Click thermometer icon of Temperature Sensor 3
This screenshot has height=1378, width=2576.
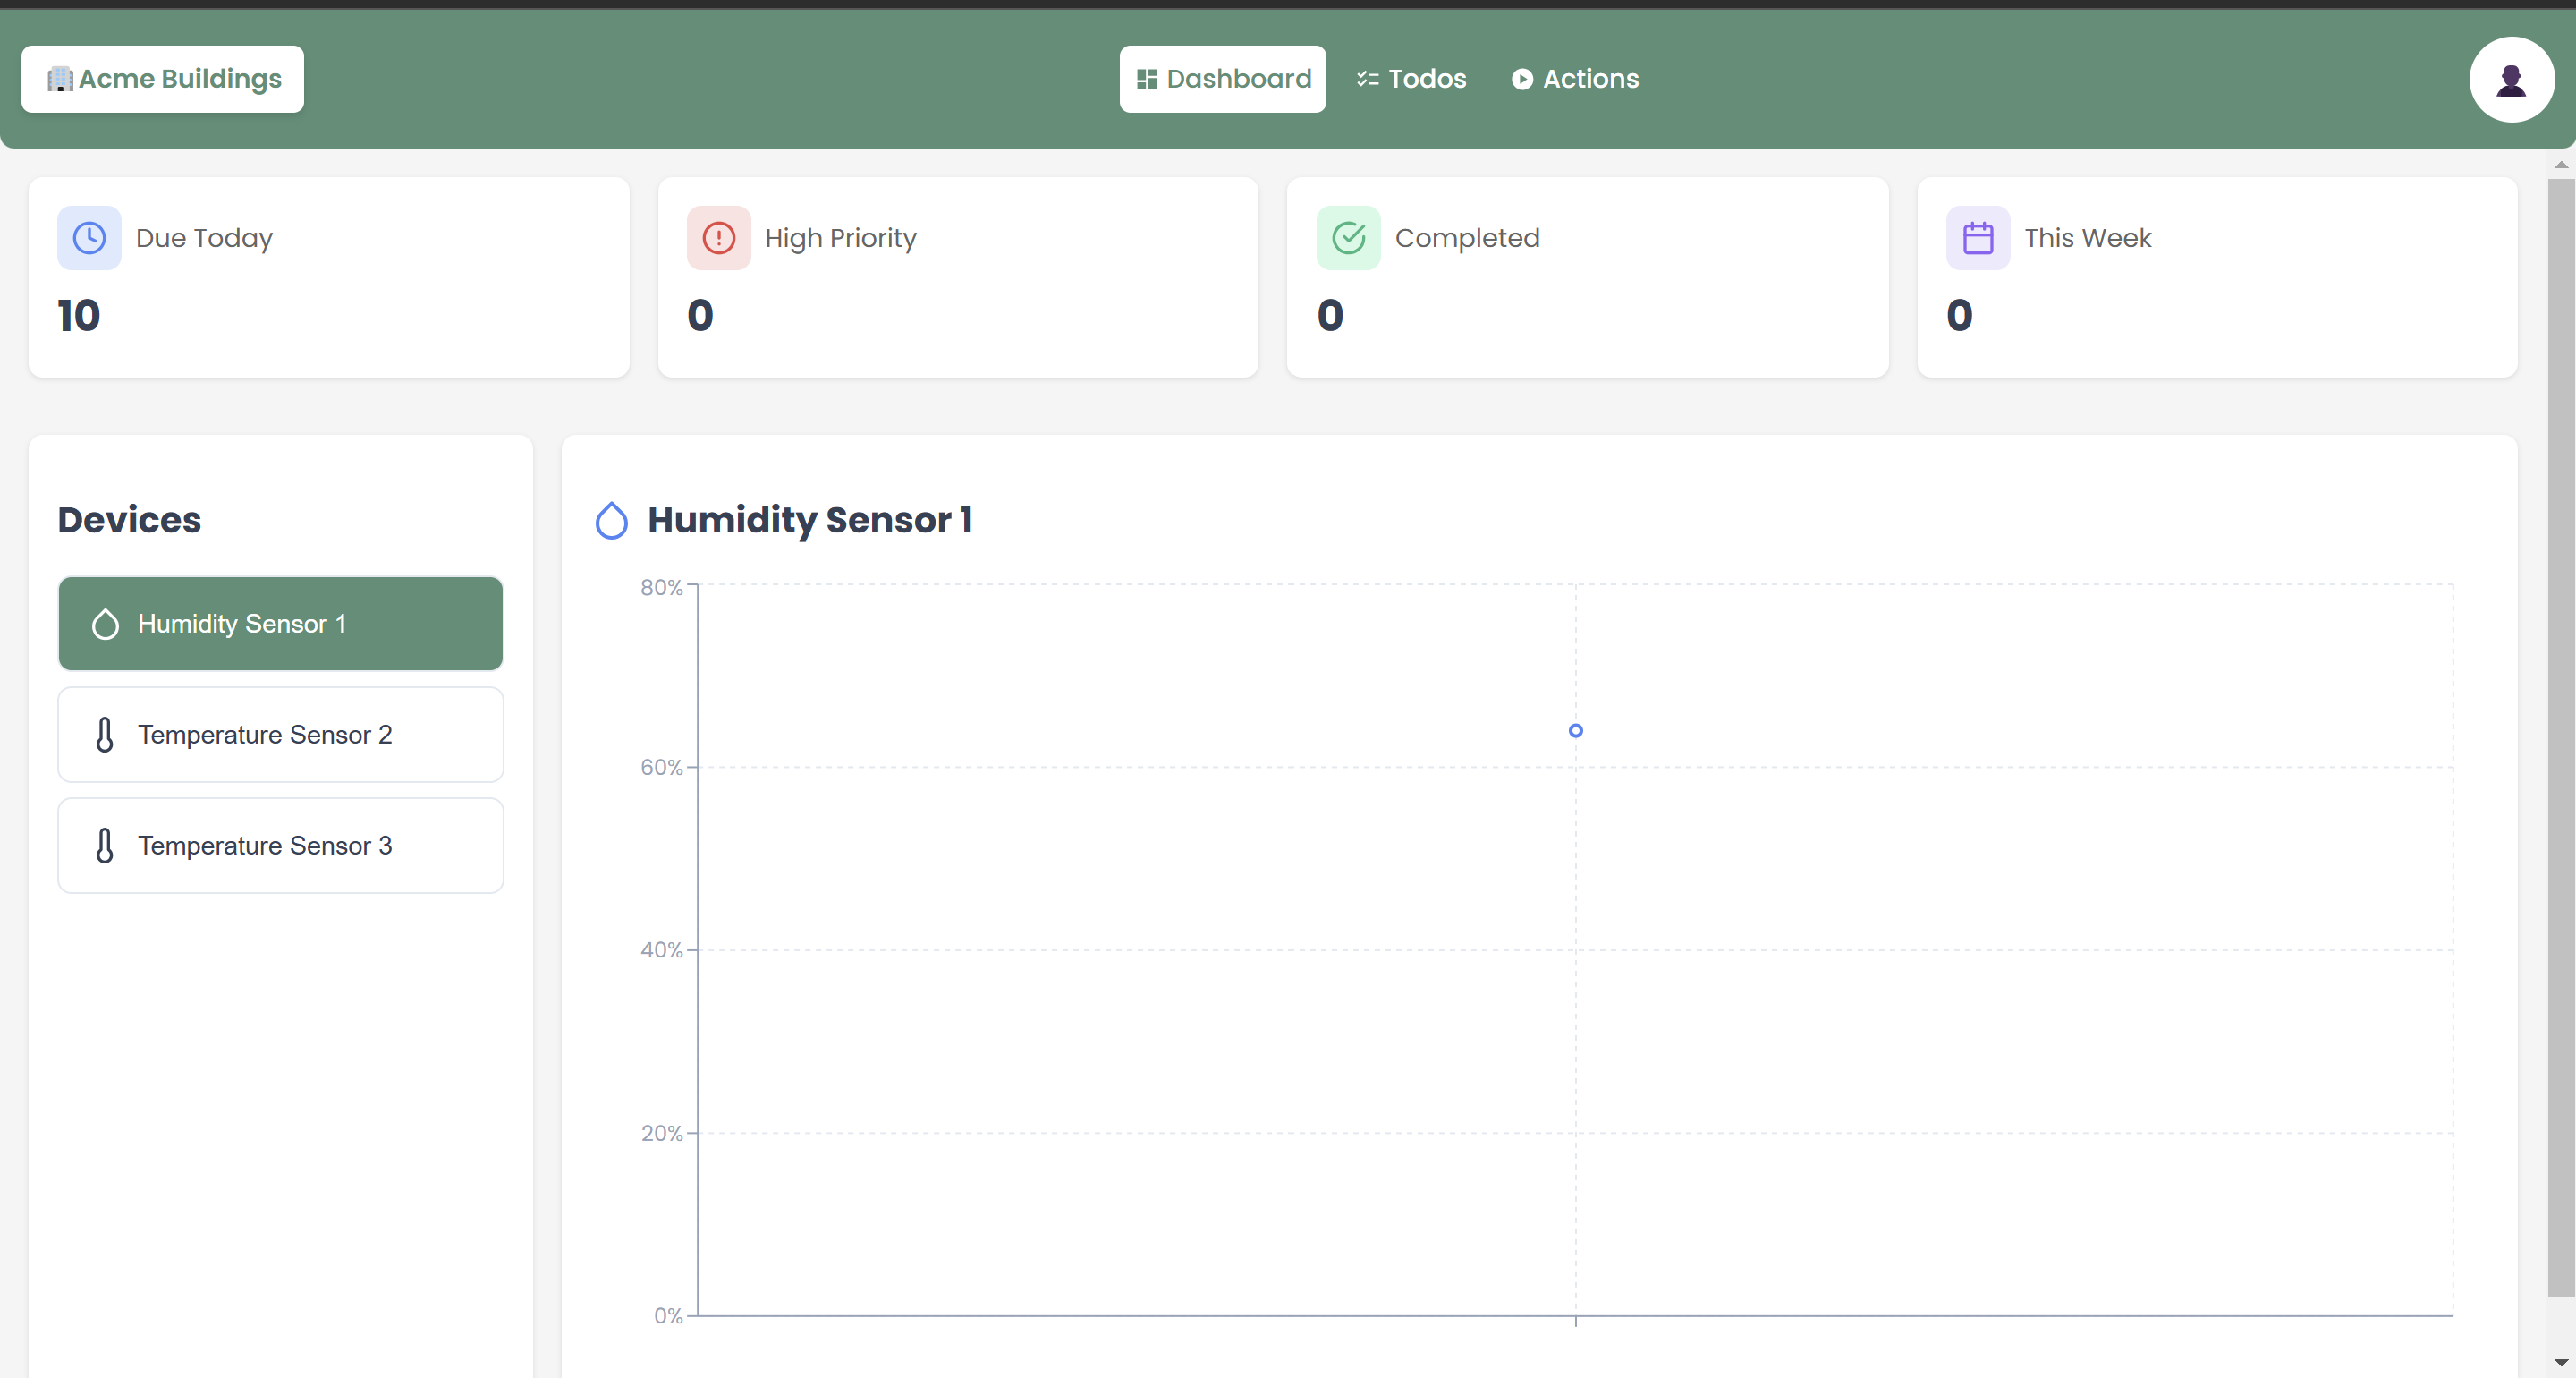[x=105, y=846]
